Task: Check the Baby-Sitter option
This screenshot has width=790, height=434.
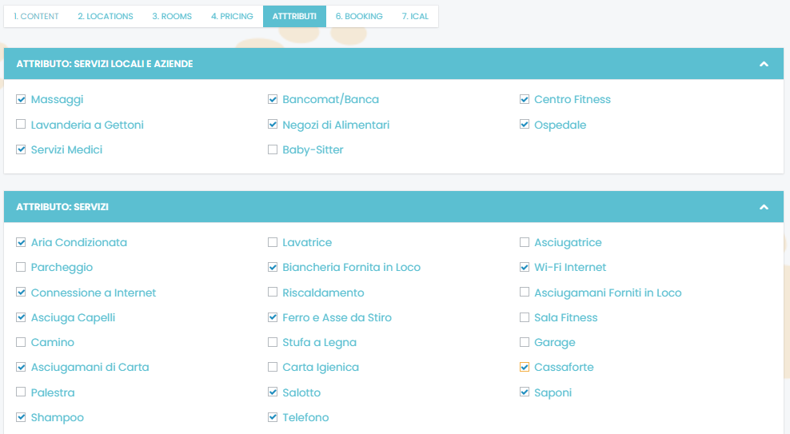Action: 273,149
